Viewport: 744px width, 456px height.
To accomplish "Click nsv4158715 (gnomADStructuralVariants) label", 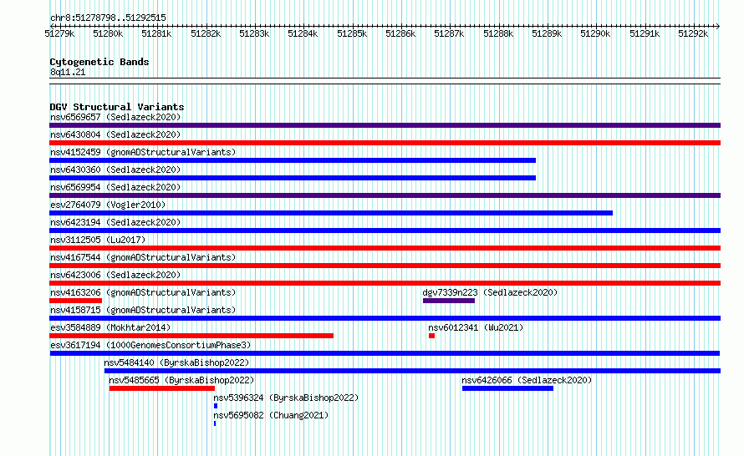I will click(143, 310).
